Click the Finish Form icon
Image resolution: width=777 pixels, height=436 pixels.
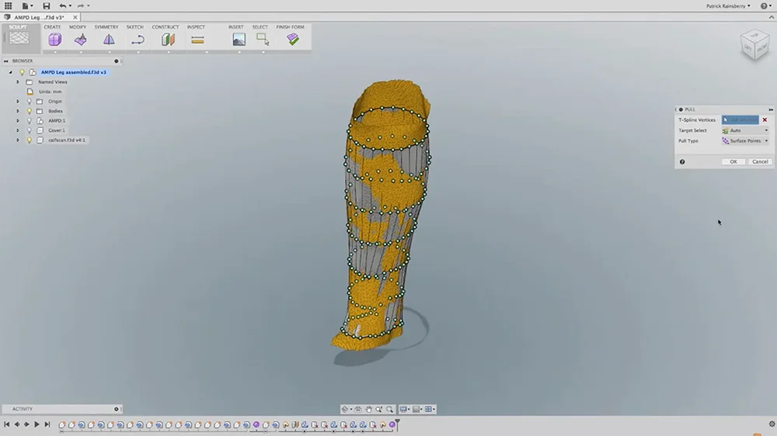pos(292,39)
